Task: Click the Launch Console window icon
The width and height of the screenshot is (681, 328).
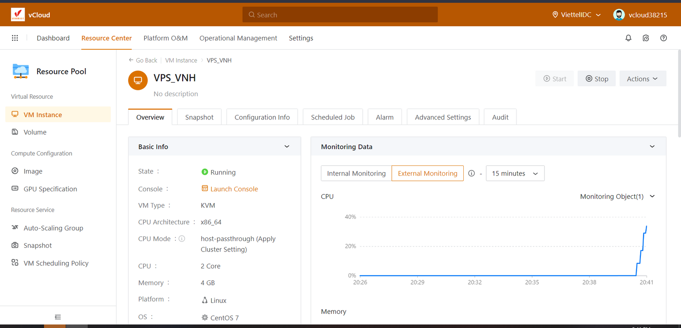Action: pos(205,188)
